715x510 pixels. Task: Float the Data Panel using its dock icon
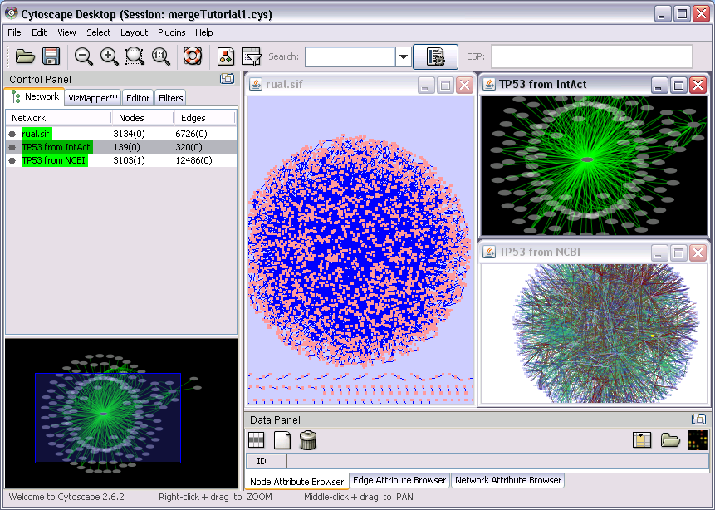pos(699,419)
